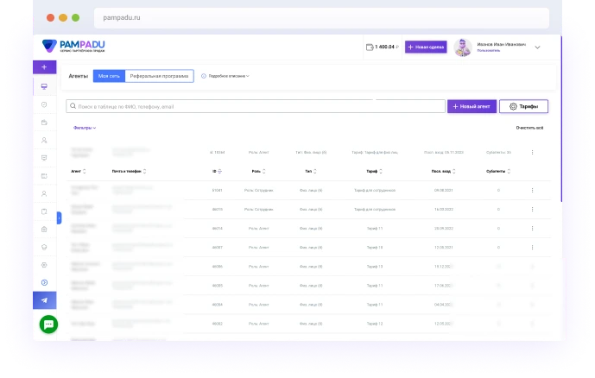Click the shield icon in the left sidebar
The image size is (595, 378).
click(44, 104)
